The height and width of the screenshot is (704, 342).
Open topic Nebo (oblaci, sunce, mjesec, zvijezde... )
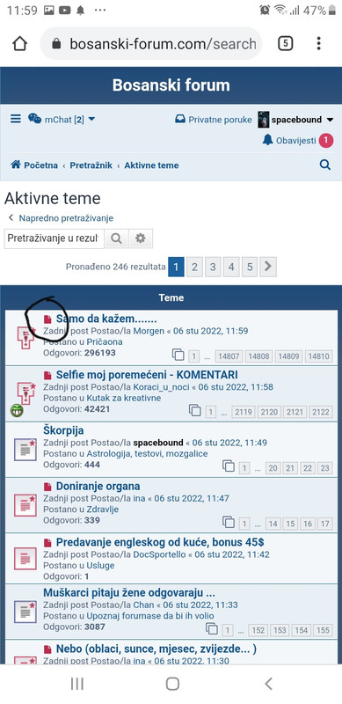(x=156, y=649)
